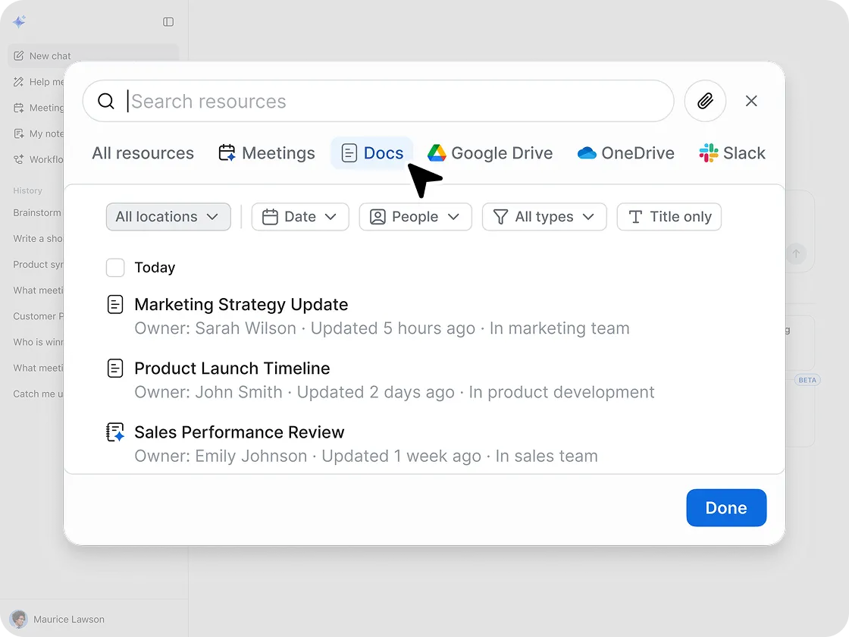Image resolution: width=849 pixels, height=637 pixels.
Task: Click the magnifier search icon
Action: (x=107, y=102)
